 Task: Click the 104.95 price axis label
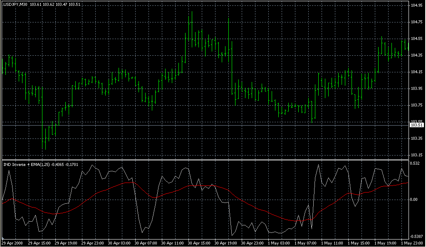(x=416, y=5)
